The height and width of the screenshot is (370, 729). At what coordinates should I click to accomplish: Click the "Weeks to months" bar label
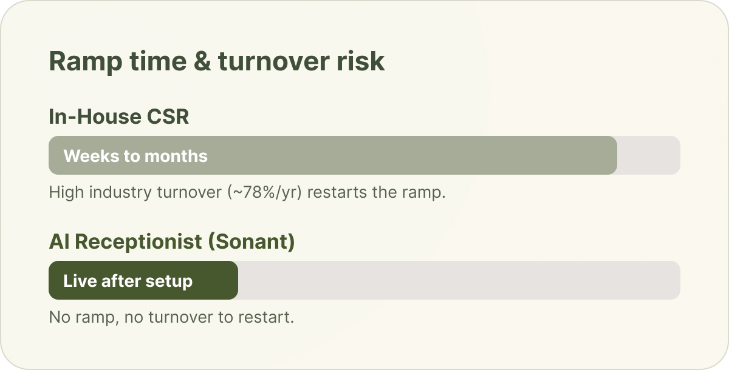(135, 156)
